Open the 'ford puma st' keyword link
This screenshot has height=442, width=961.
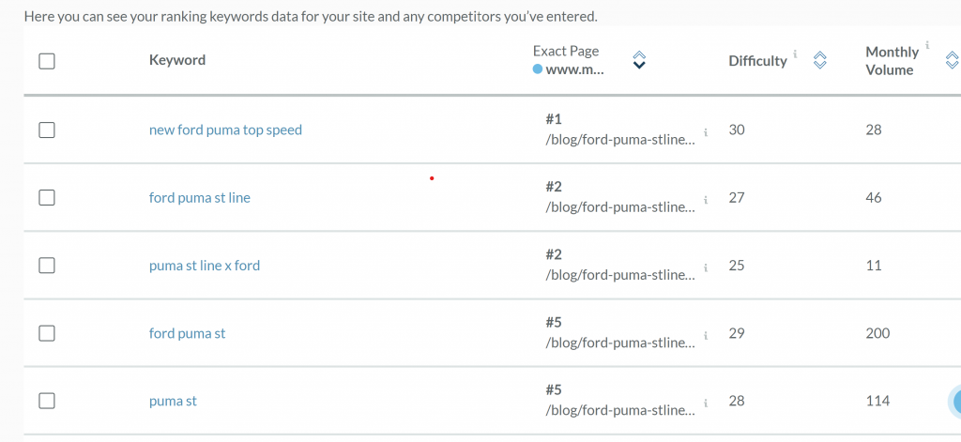pyautogui.click(x=187, y=333)
